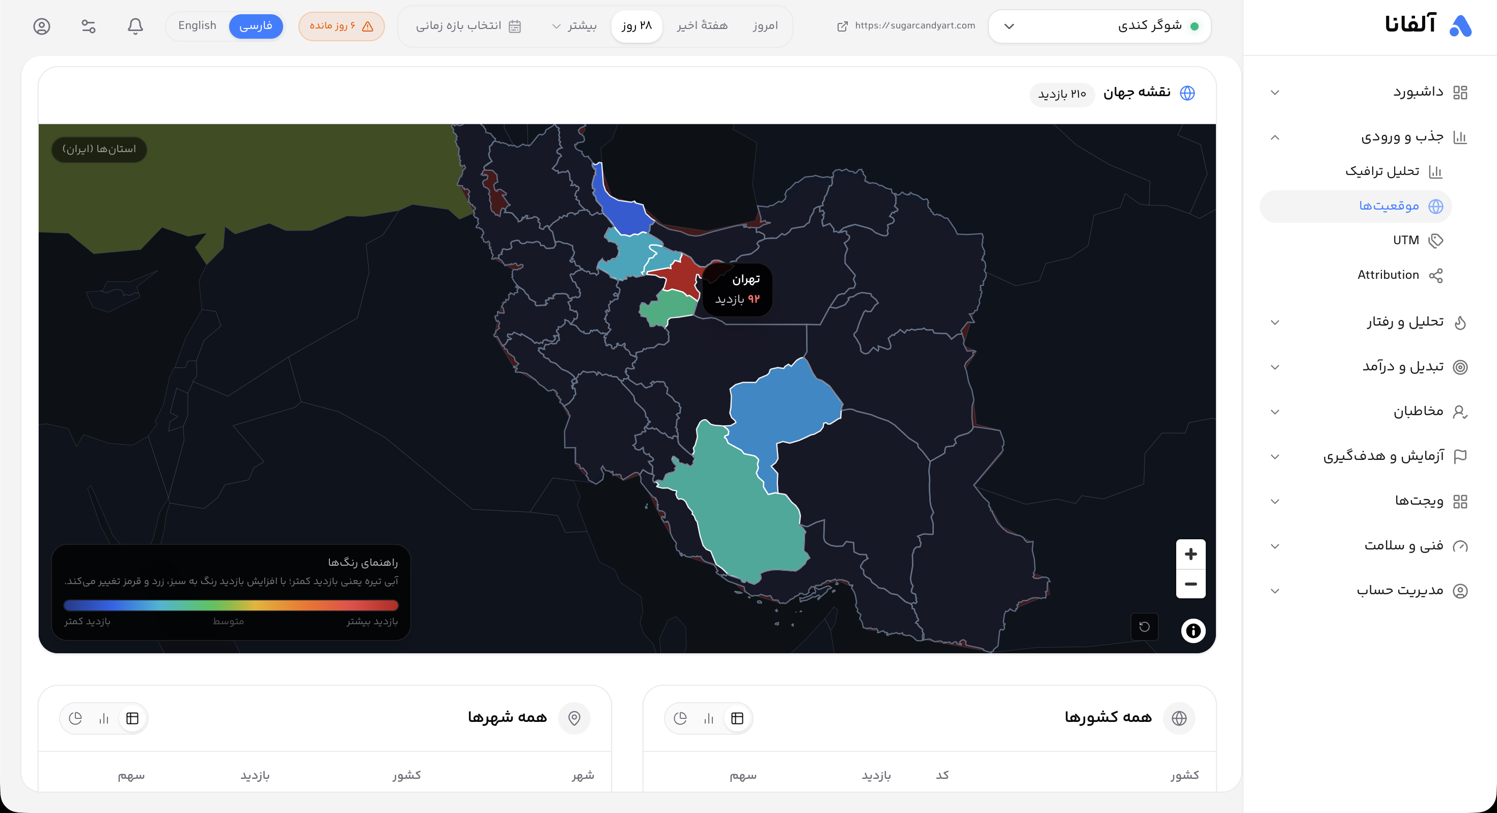Expand the مدیریت حساب sidebar section
Viewport: 1497px width, 813px height.
pos(1370,591)
